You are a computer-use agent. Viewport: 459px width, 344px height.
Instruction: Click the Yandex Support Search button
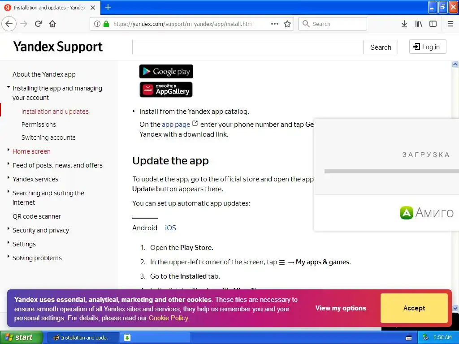(381, 47)
